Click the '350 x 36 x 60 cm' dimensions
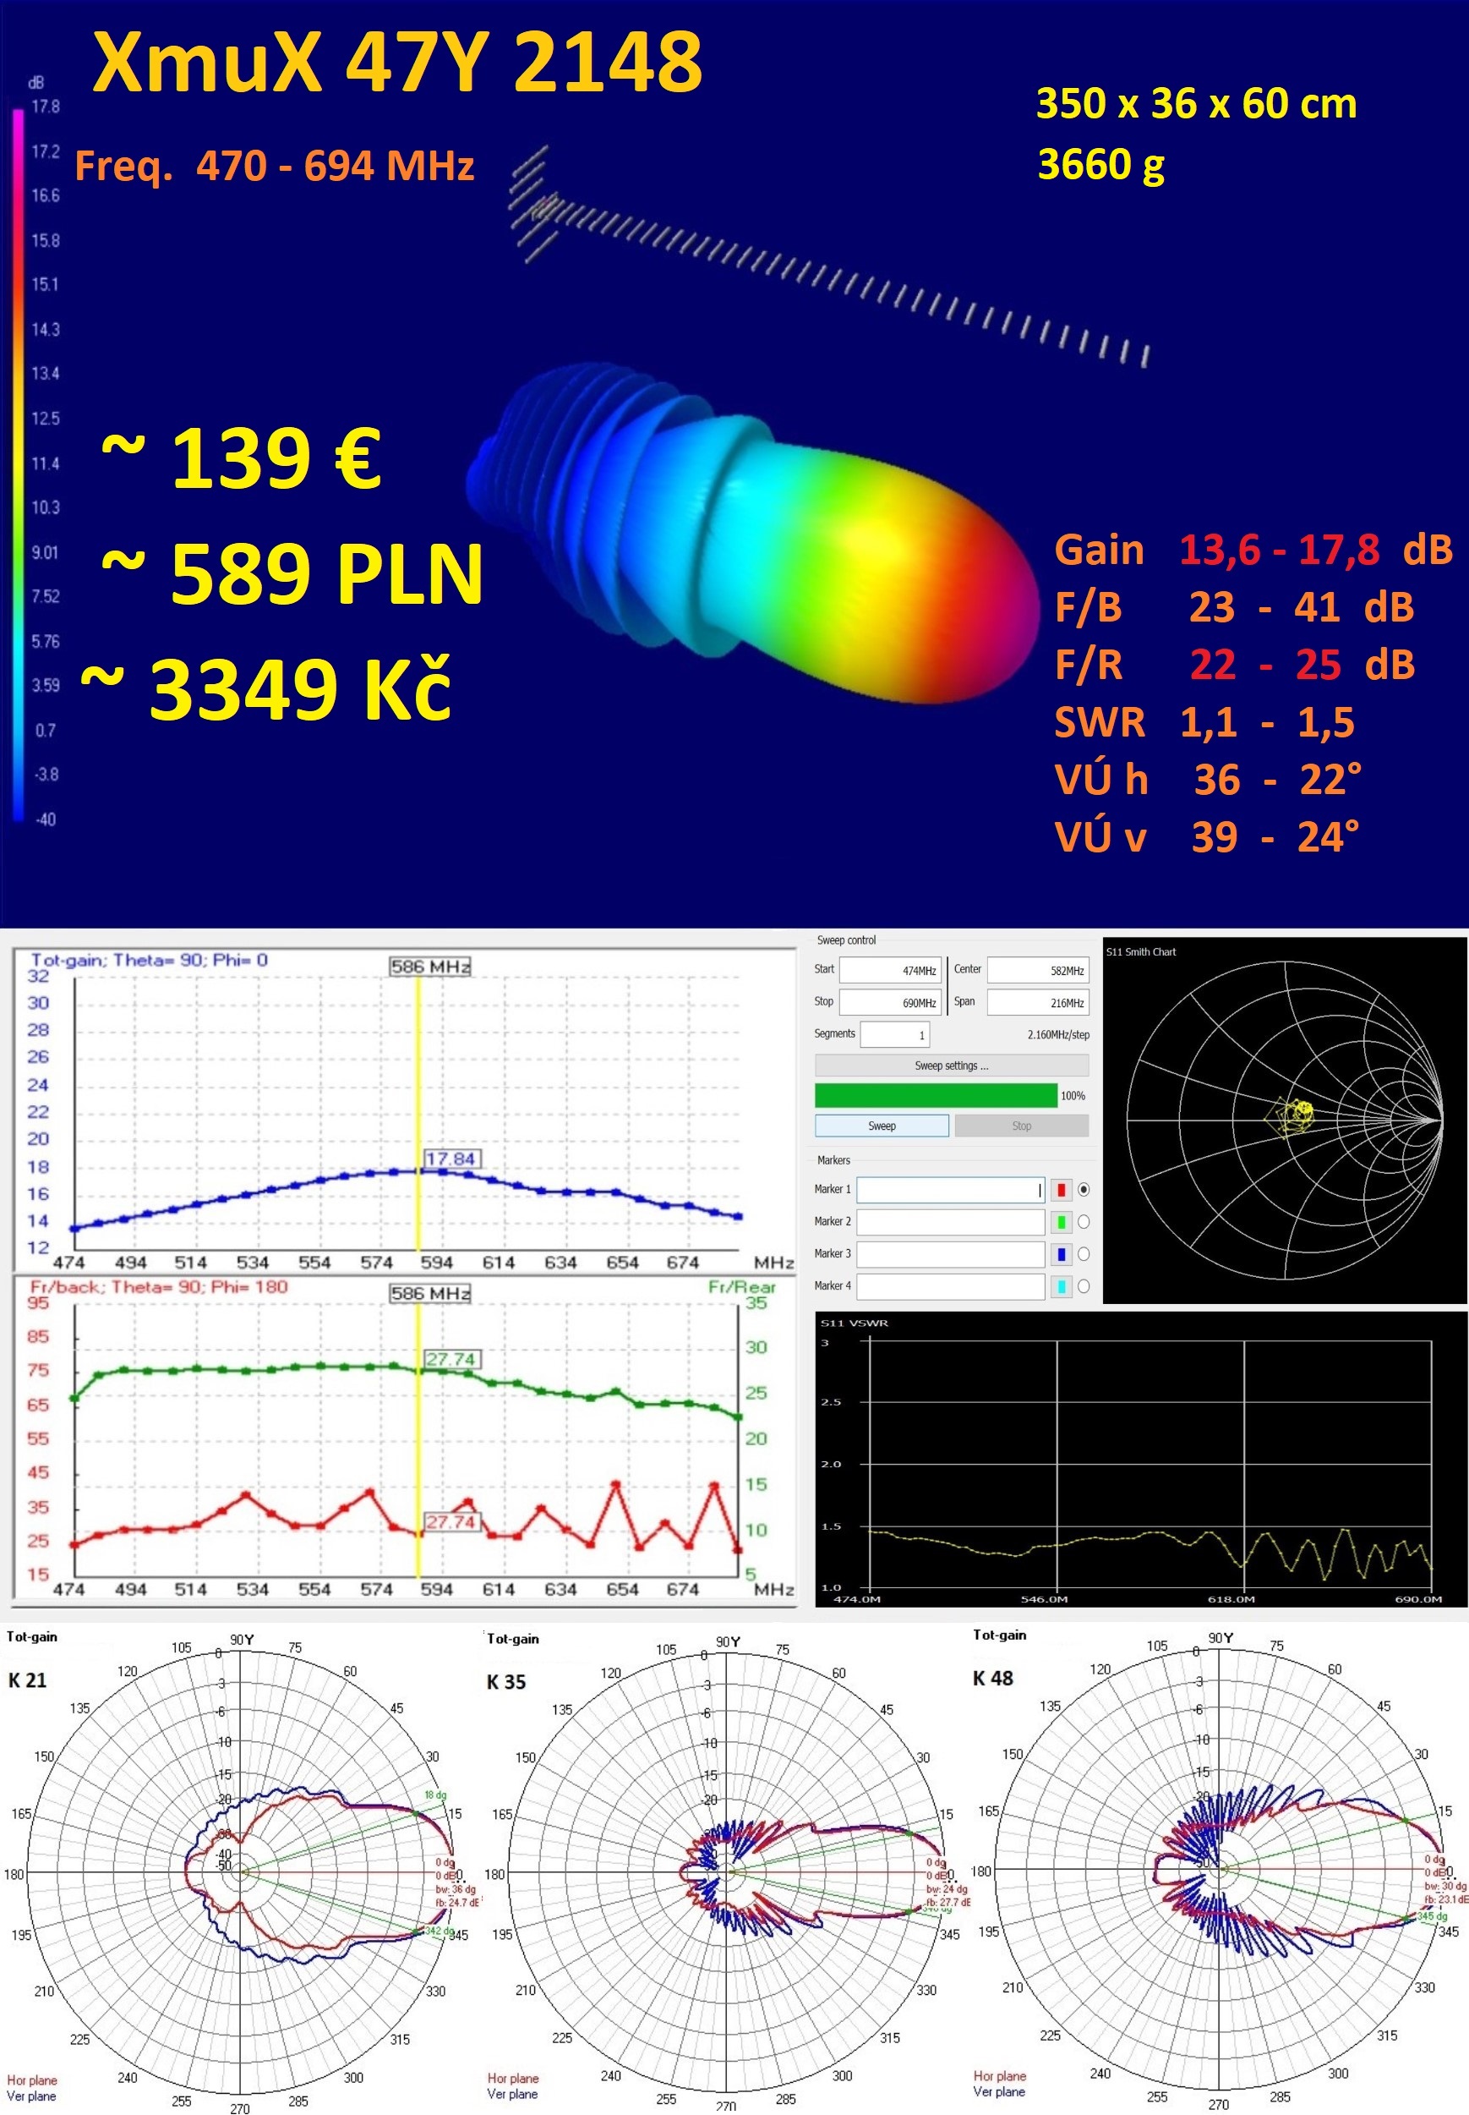Image resolution: width=1469 pixels, height=2115 pixels. coord(1197,103)
